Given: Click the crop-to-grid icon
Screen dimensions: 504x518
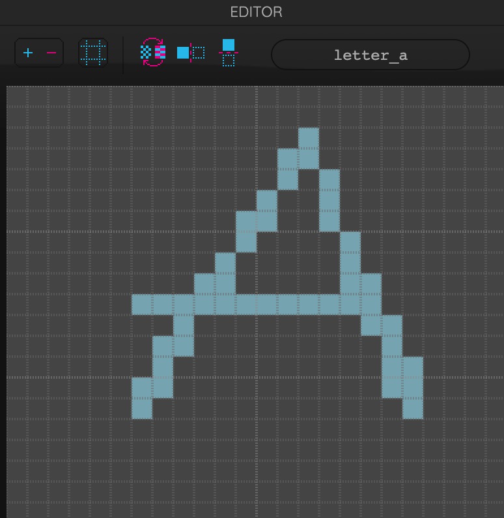Looking at the screenshot, I should point(93,53).
